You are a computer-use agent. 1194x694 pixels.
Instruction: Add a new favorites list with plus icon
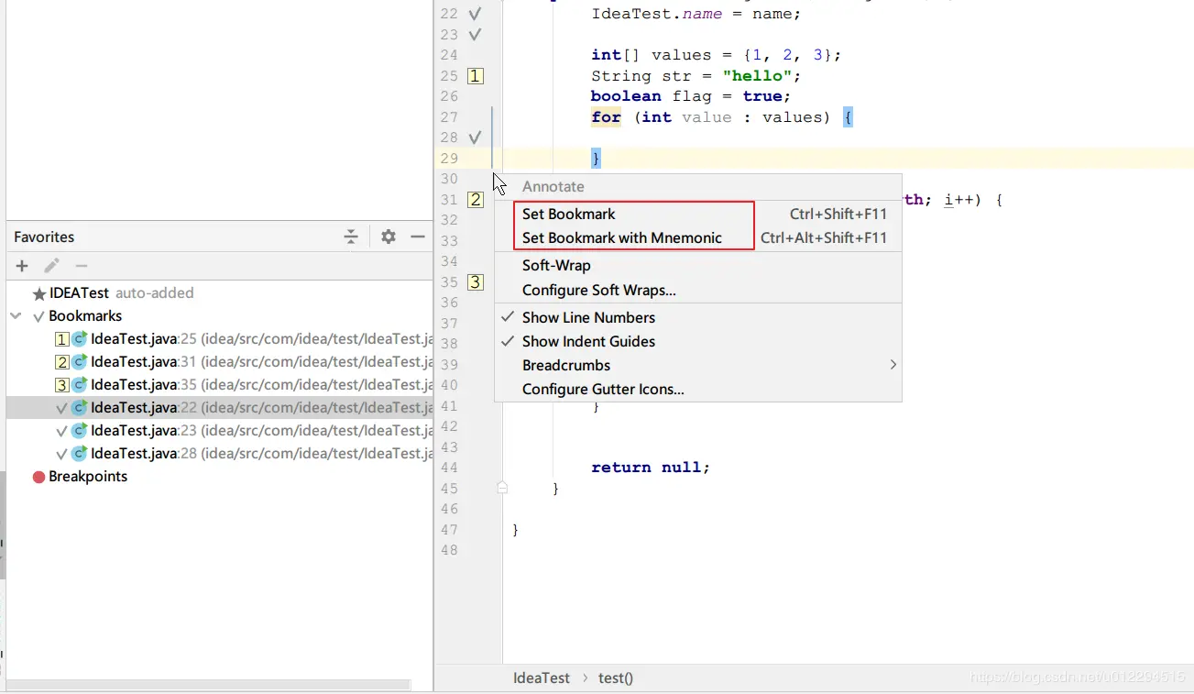click(22, 266)
